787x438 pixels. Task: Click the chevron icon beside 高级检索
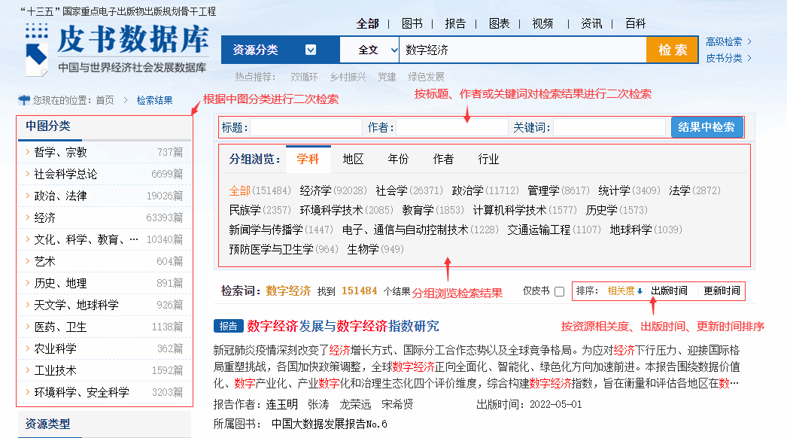749,42
